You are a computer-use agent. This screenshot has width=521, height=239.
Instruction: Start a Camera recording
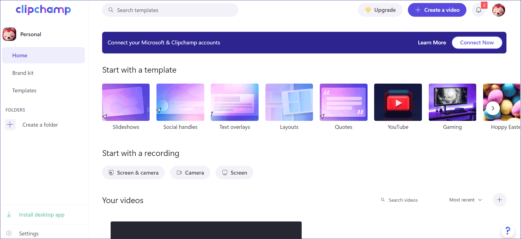pyautogui.click(x=190, y=173)
